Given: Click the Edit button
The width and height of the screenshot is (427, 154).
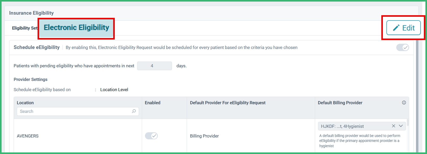Looking at the screenshot, I should click(x=403, y=28).
